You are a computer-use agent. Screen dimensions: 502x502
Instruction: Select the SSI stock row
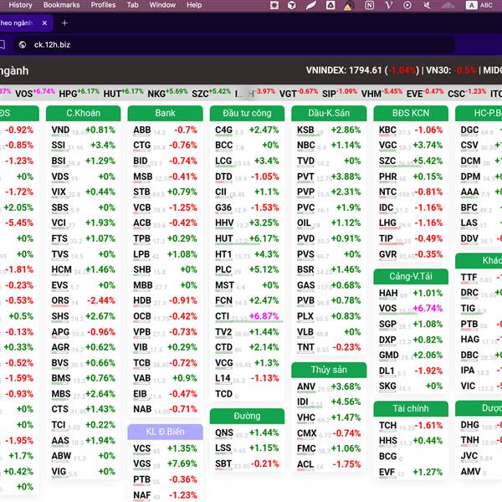(83, 146)
